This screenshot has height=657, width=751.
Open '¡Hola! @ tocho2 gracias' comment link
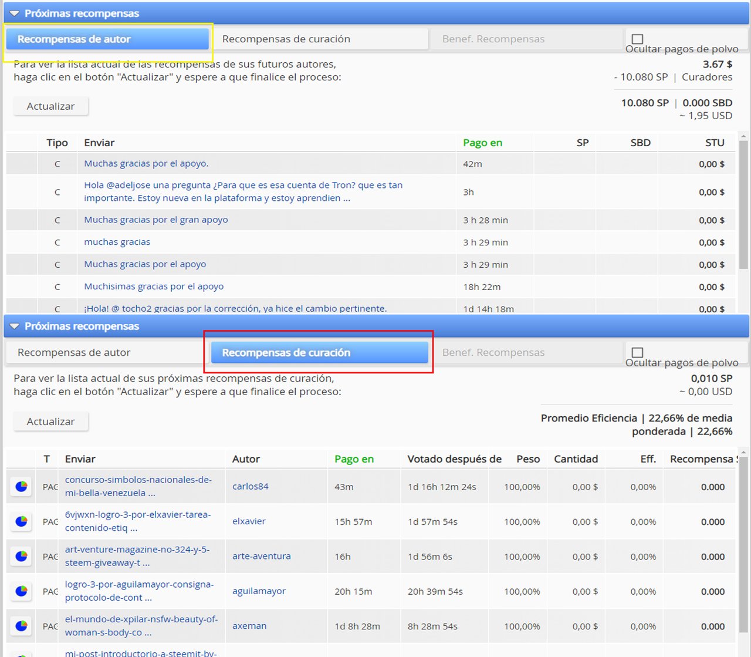tap(235, 309)
